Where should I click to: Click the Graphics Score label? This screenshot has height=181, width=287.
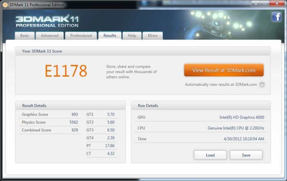35,115
